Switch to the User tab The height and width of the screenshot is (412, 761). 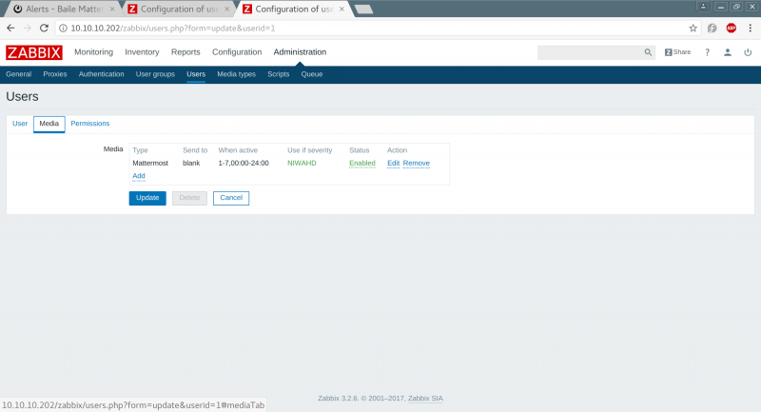[19, 124]
